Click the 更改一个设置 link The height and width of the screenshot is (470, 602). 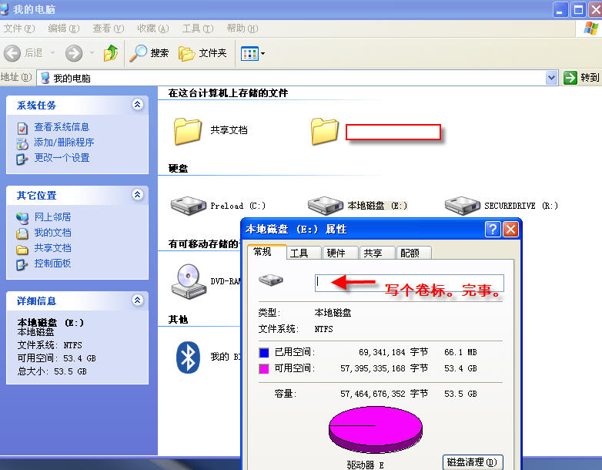tap(62, 158)
